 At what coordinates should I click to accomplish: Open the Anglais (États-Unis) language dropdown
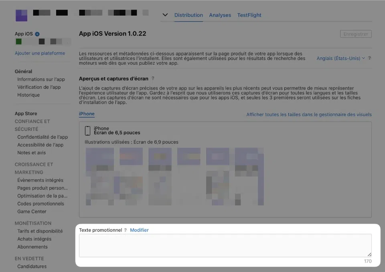coord(340,58)
